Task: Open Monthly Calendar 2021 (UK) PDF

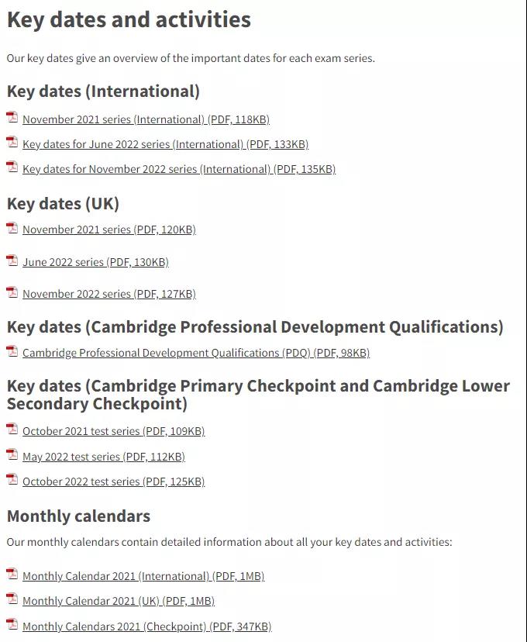Action: 119,600
